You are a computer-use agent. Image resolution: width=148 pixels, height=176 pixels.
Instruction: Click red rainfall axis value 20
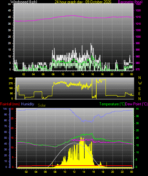12,128
